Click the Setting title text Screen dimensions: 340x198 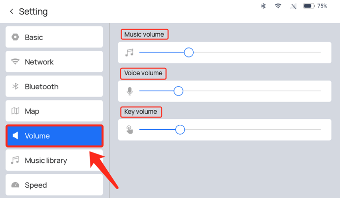33,12
